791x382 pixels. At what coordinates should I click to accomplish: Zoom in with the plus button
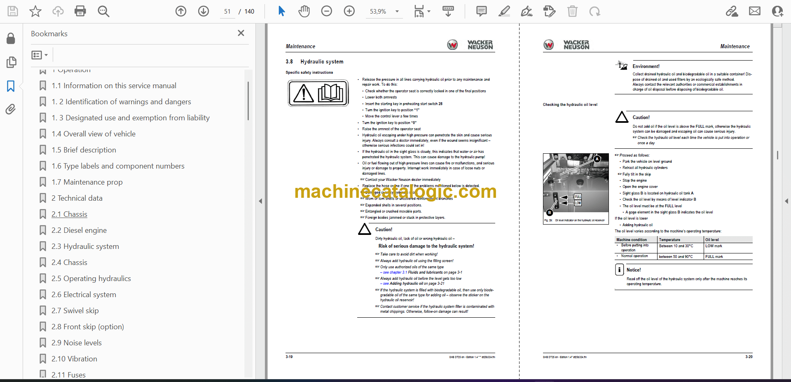click(x=349, y=11)
